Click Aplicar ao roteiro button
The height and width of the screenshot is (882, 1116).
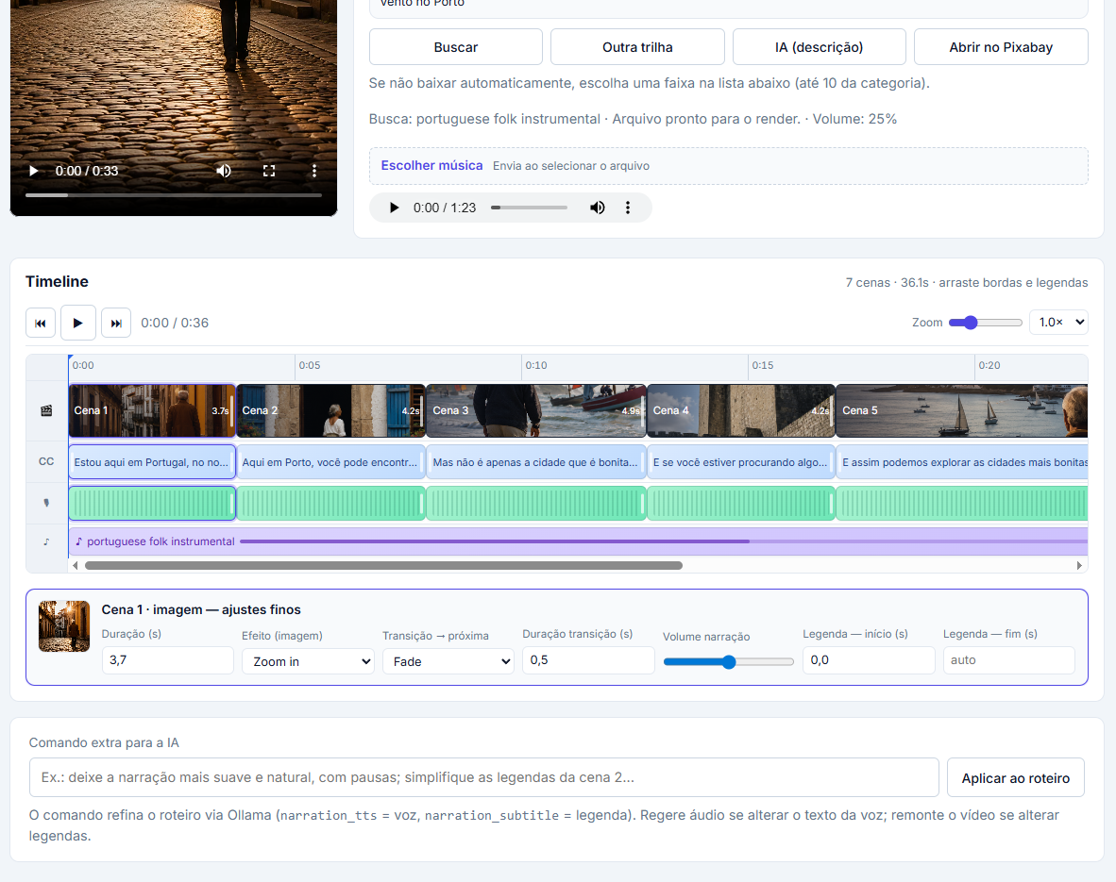point(1016,778)
